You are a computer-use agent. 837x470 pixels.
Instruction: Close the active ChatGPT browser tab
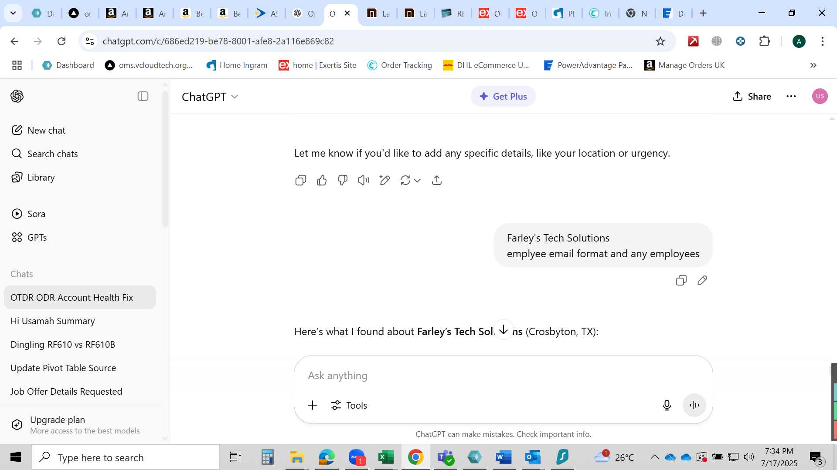347,13
